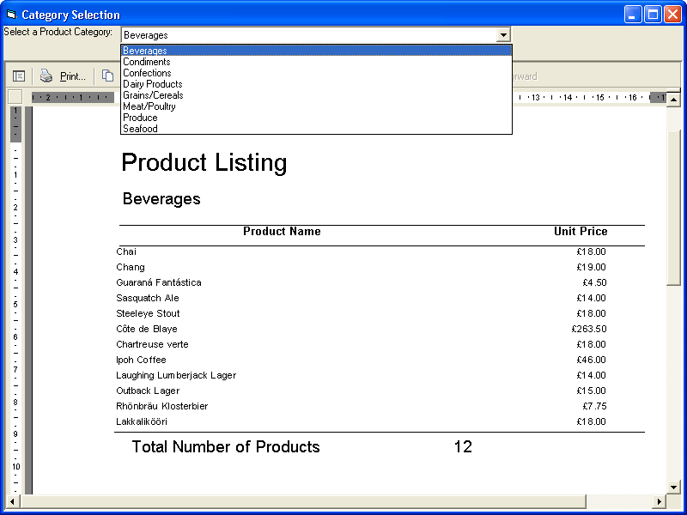The height and width of the screenshot is (515, 687).
Task: Click Ipoh Coffee product name
Action: click(141, 360)
